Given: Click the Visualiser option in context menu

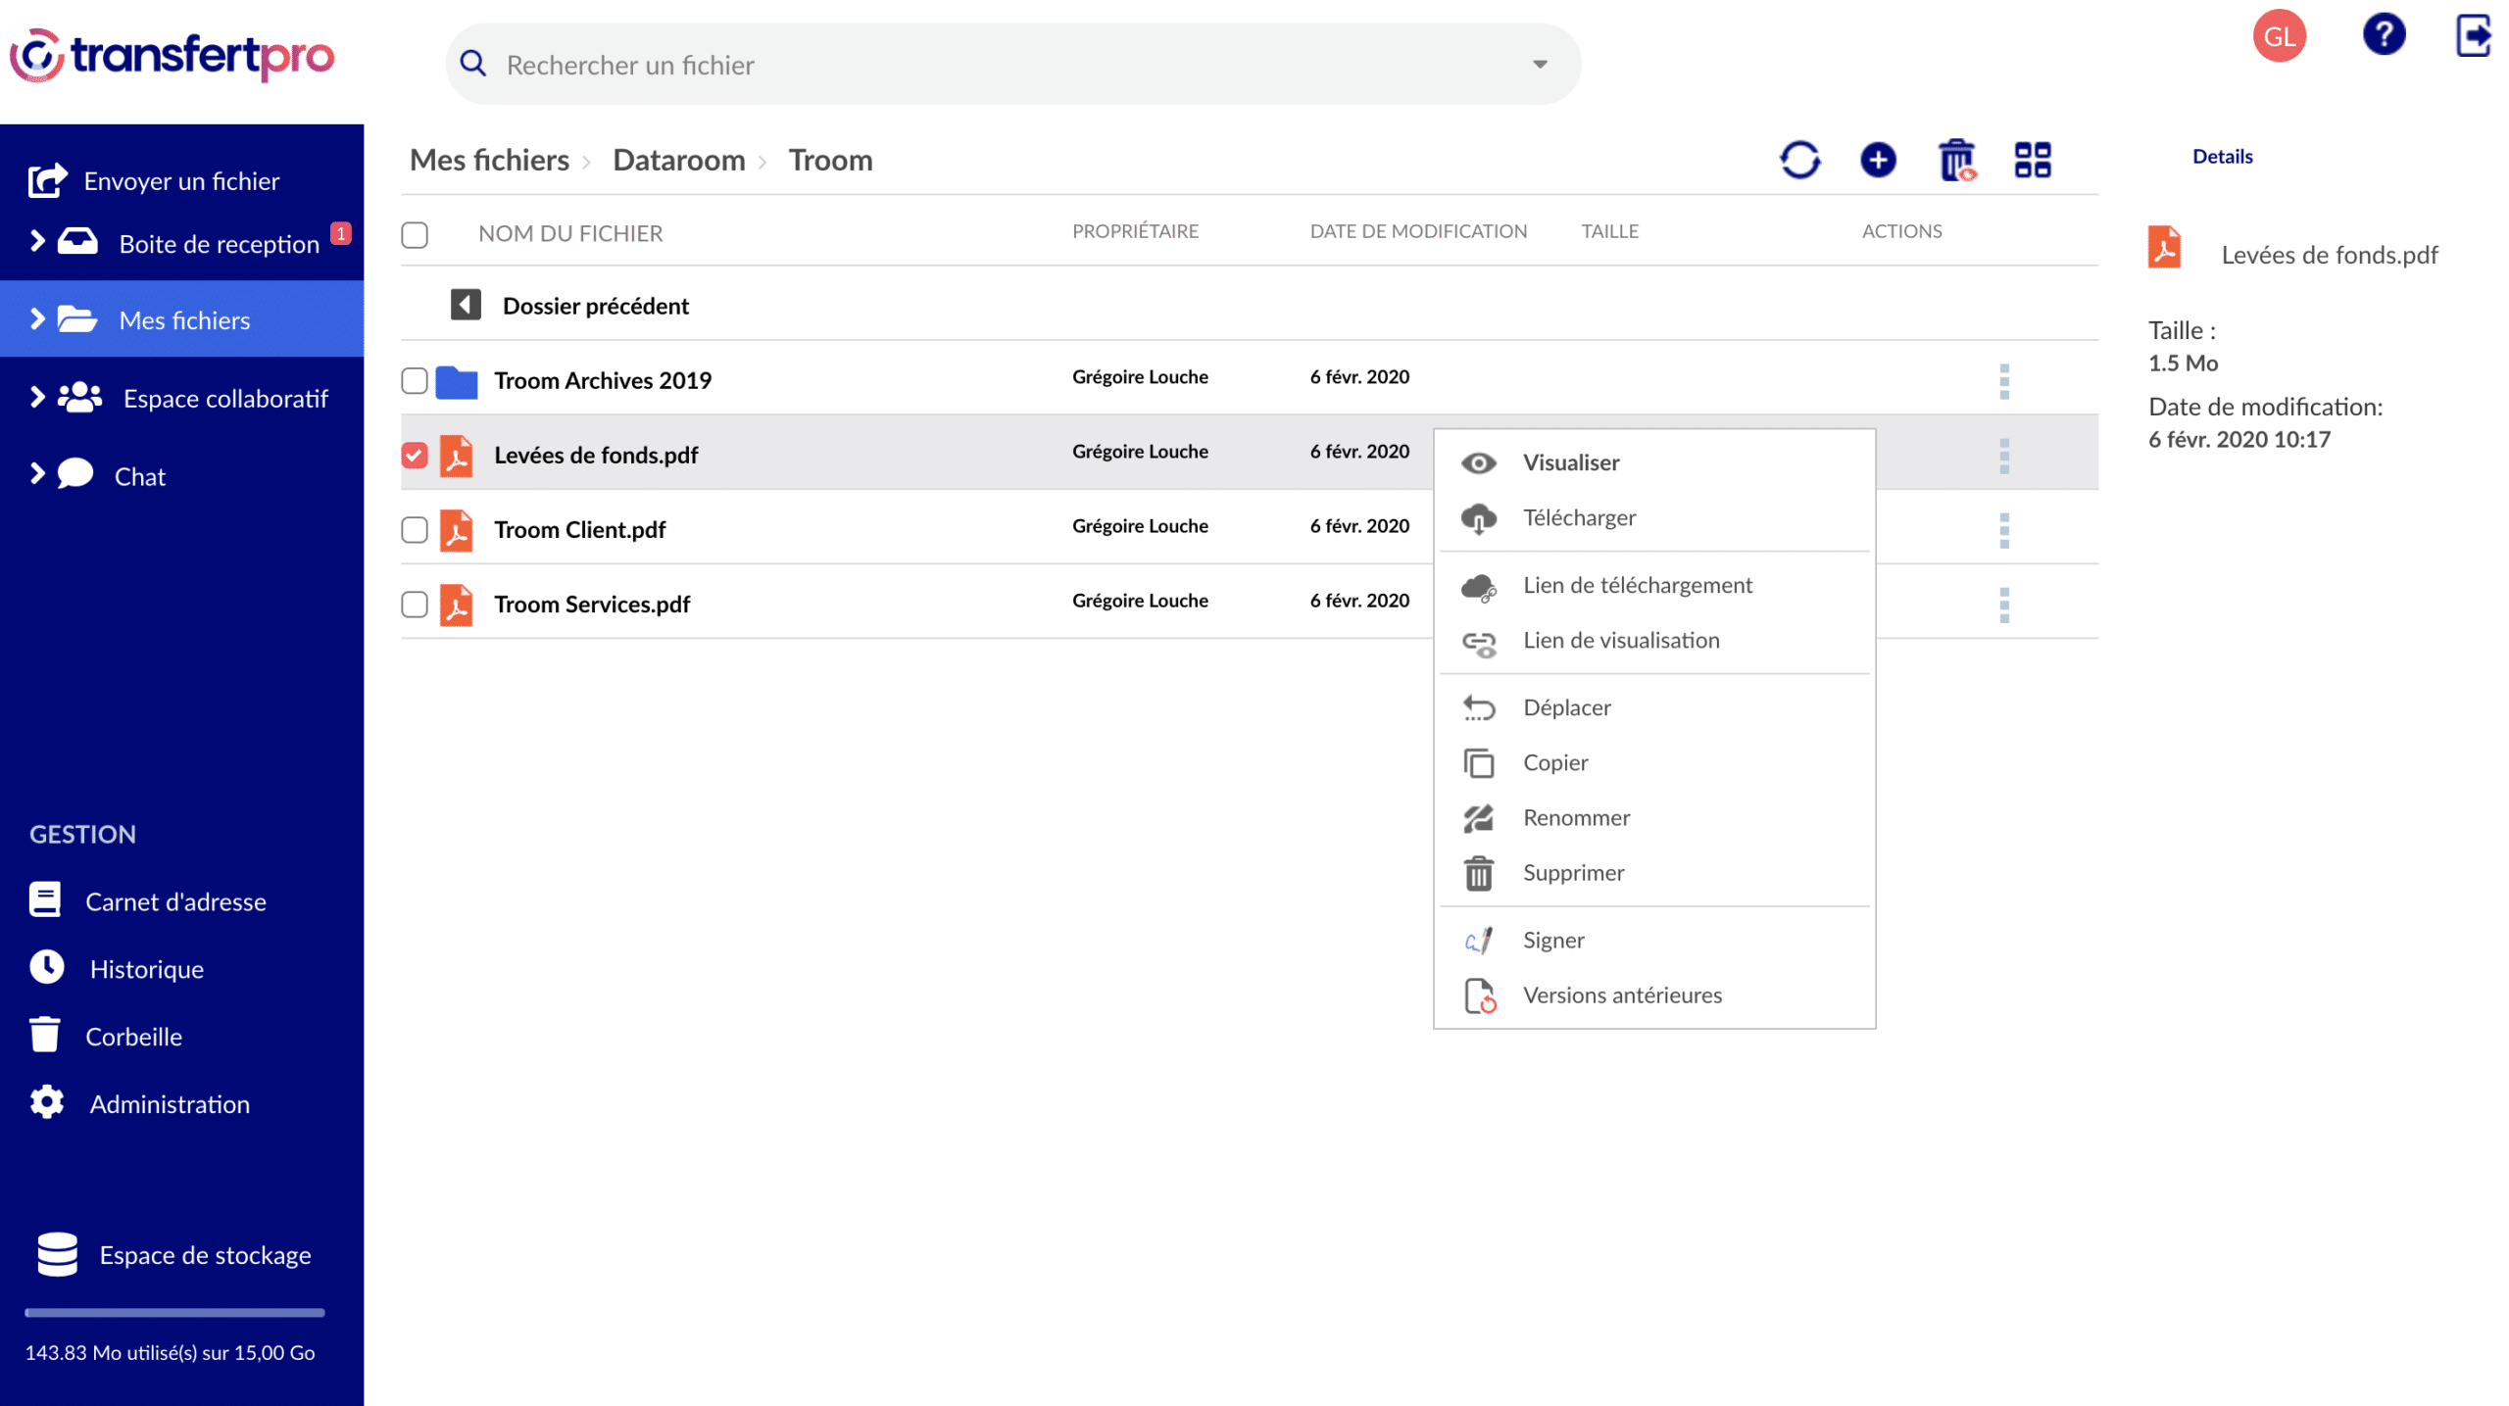Looking at the screenshot, I should (x=1572, y=461).
